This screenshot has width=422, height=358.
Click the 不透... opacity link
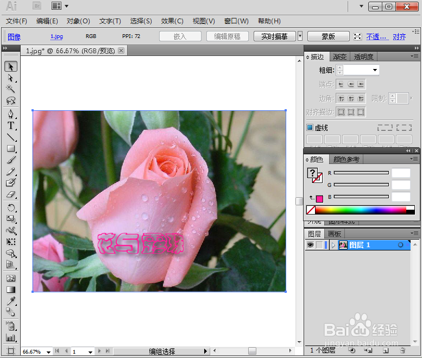(377, 36)
